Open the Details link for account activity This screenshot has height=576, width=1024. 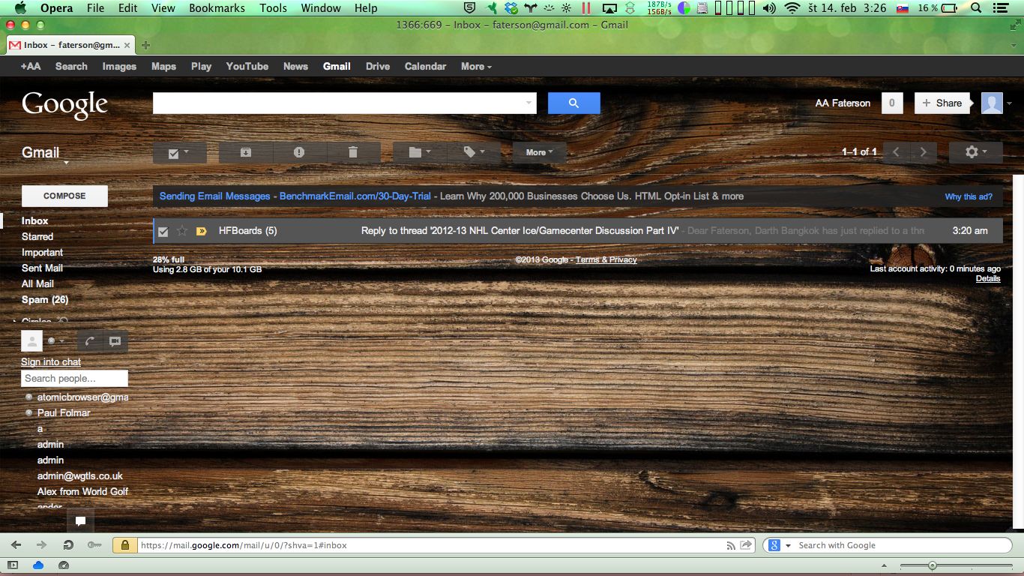click(x=988, y=278)
